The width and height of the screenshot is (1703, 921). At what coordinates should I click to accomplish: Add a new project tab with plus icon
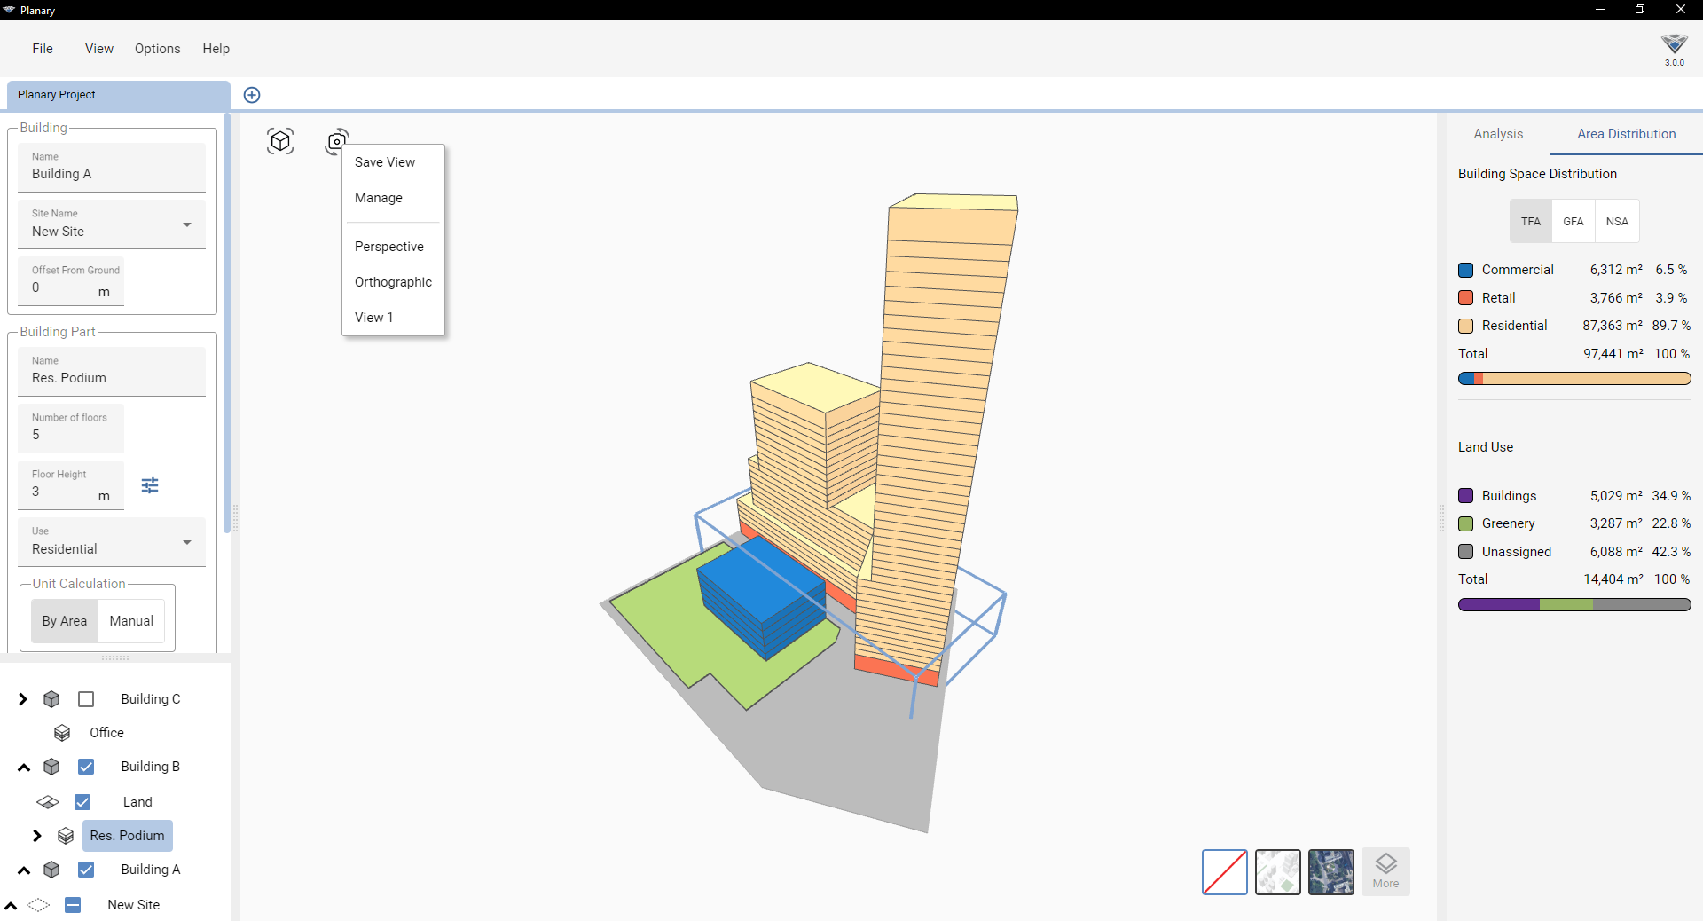[x=252, y=95]
